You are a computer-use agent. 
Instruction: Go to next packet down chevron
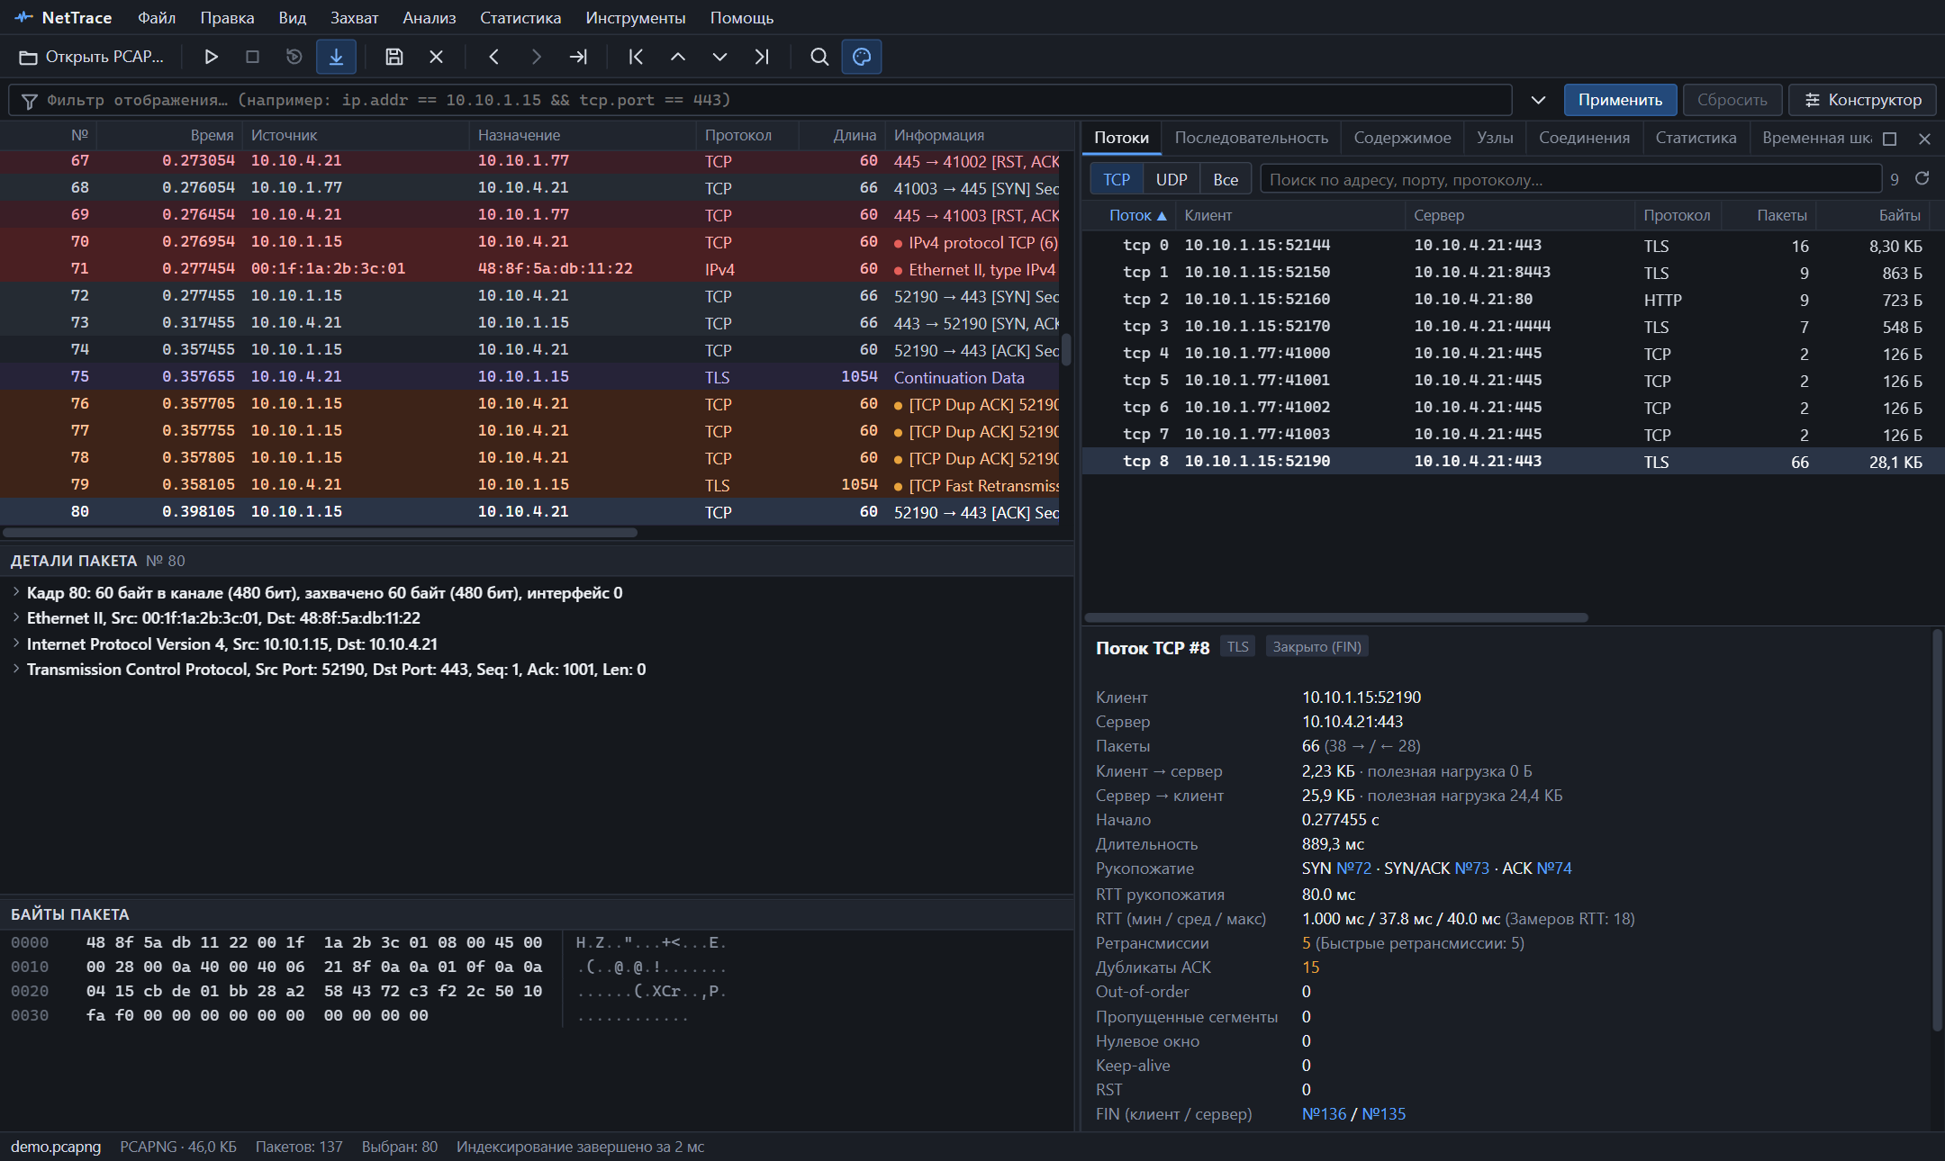point(719,57)
